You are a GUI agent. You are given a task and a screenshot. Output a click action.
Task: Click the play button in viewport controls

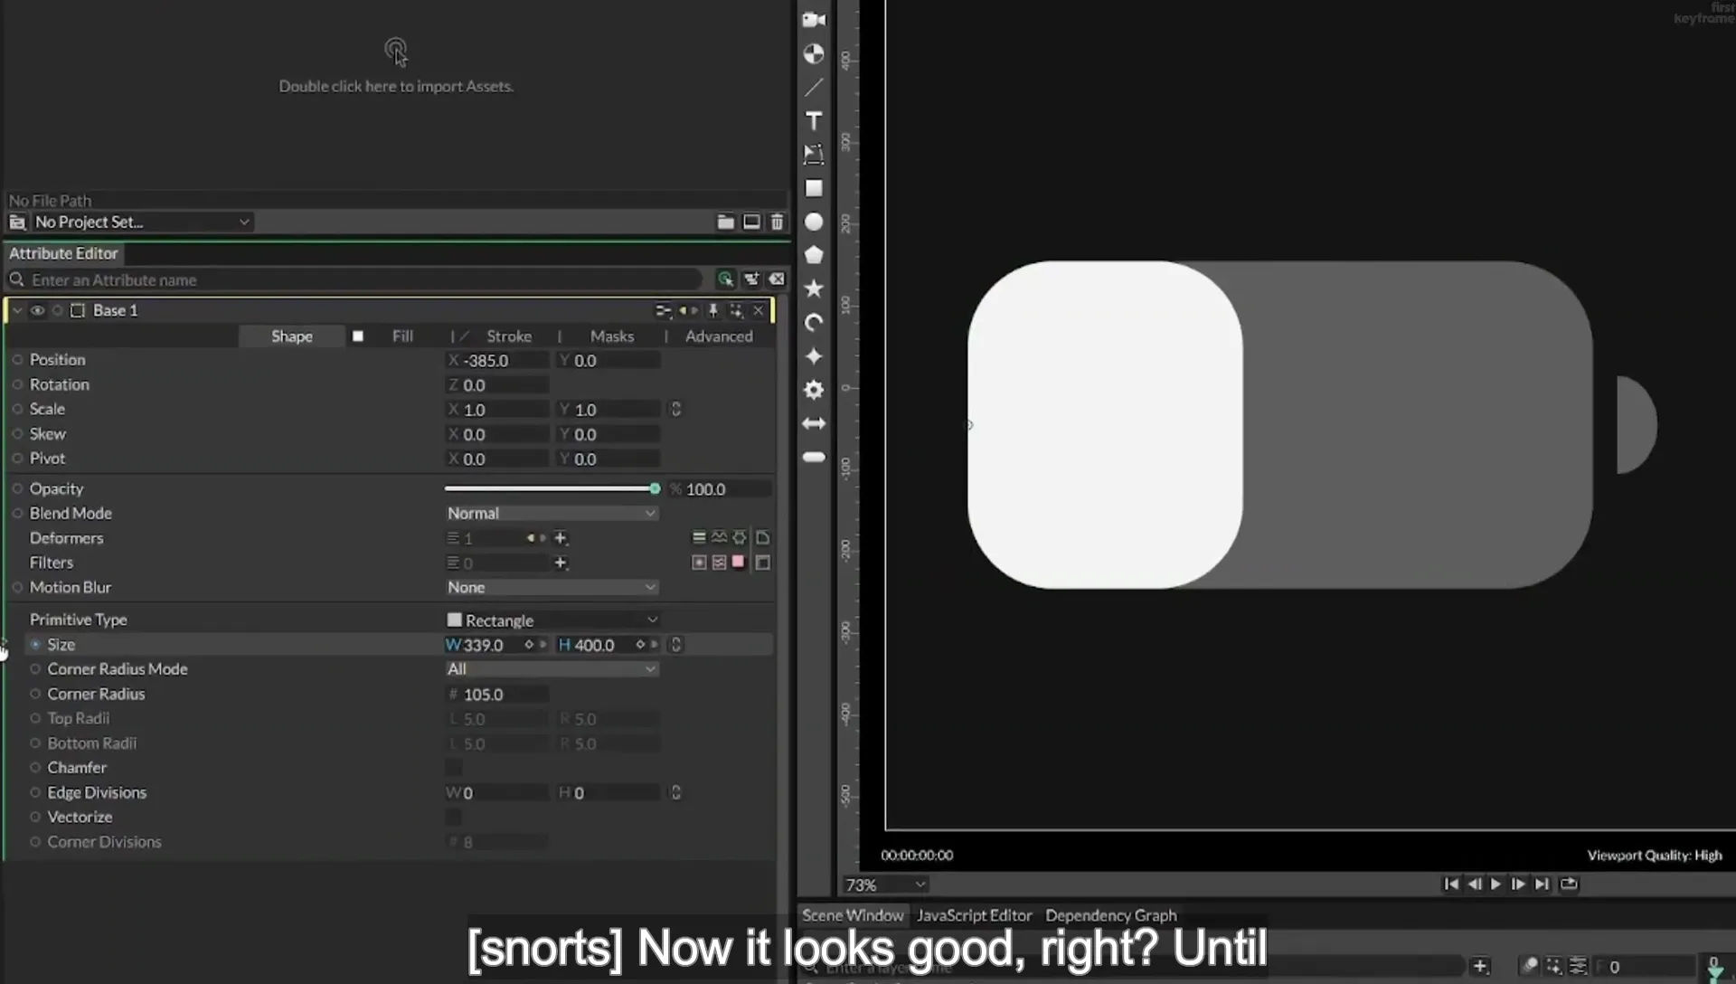[x=1495, y=884]
